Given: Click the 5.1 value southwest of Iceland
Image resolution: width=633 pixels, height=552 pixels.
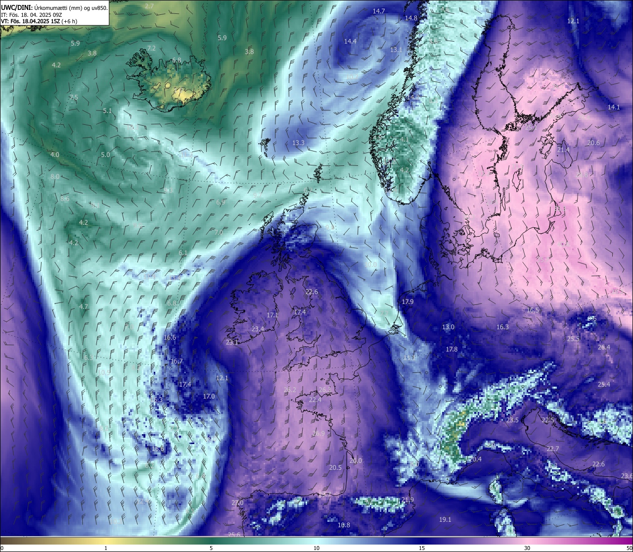Looking at the screenshot, I should tap(107, 111).
